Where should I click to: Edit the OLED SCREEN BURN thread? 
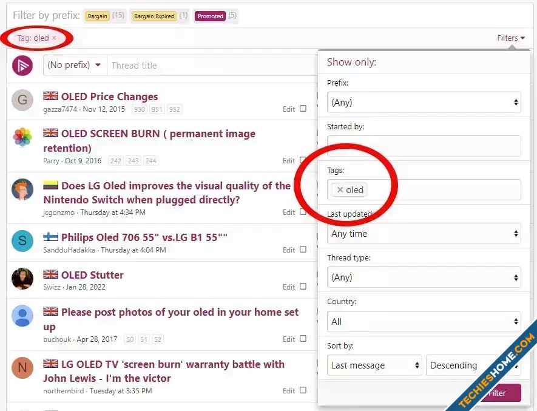tap(289, 161)
